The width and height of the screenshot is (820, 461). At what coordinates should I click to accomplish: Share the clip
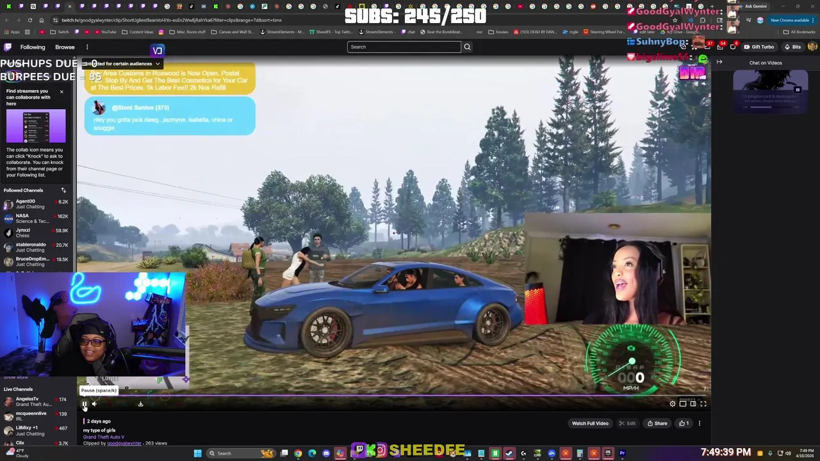coord(657,423)
